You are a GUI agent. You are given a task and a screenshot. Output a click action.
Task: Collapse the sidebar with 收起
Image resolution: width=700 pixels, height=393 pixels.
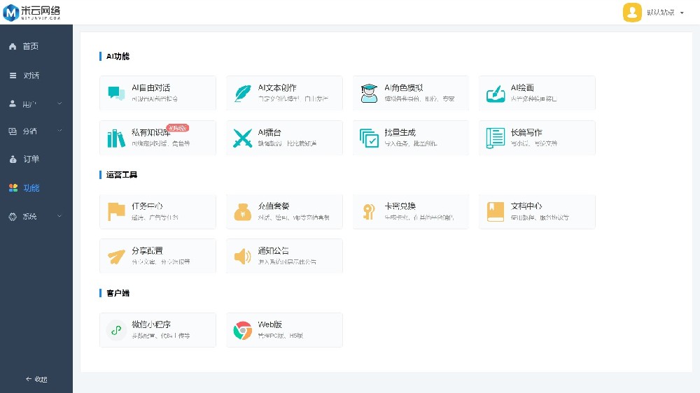coord(36,379)
